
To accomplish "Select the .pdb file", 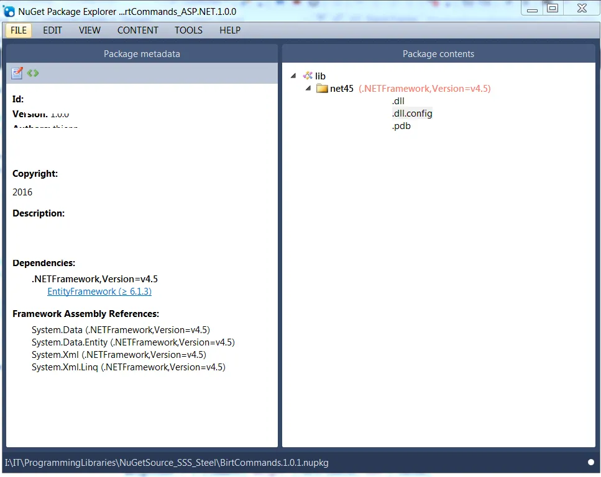I will 401,126.
